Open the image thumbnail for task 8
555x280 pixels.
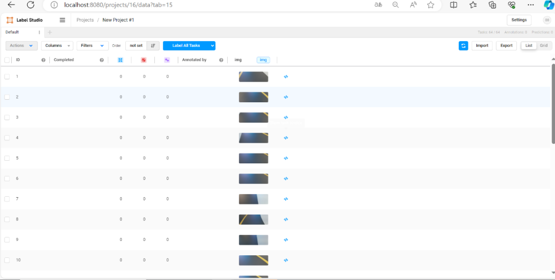pos(253,219)
